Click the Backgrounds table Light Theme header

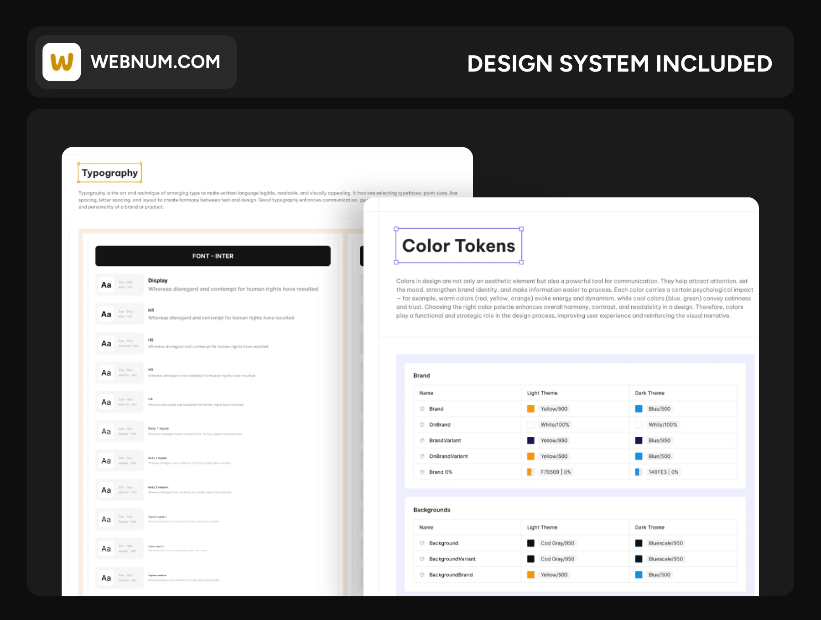[x=542, y=527]
